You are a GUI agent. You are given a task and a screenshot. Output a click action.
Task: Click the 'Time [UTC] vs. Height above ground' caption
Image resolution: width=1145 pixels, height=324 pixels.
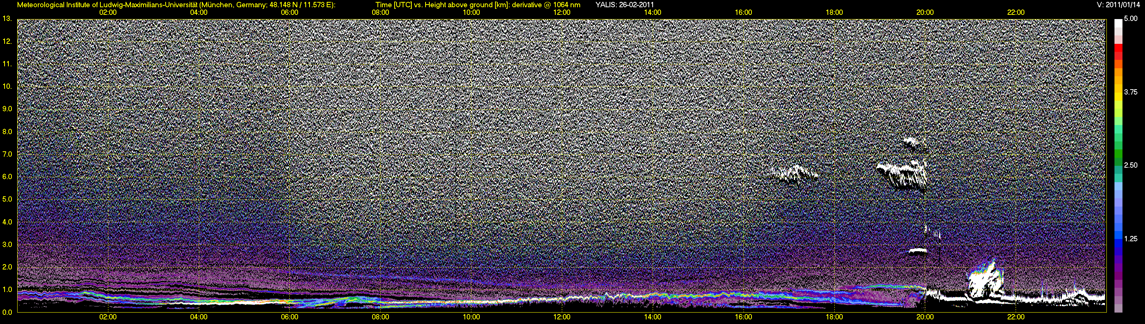pyautogui.click(x=478, y=5)
